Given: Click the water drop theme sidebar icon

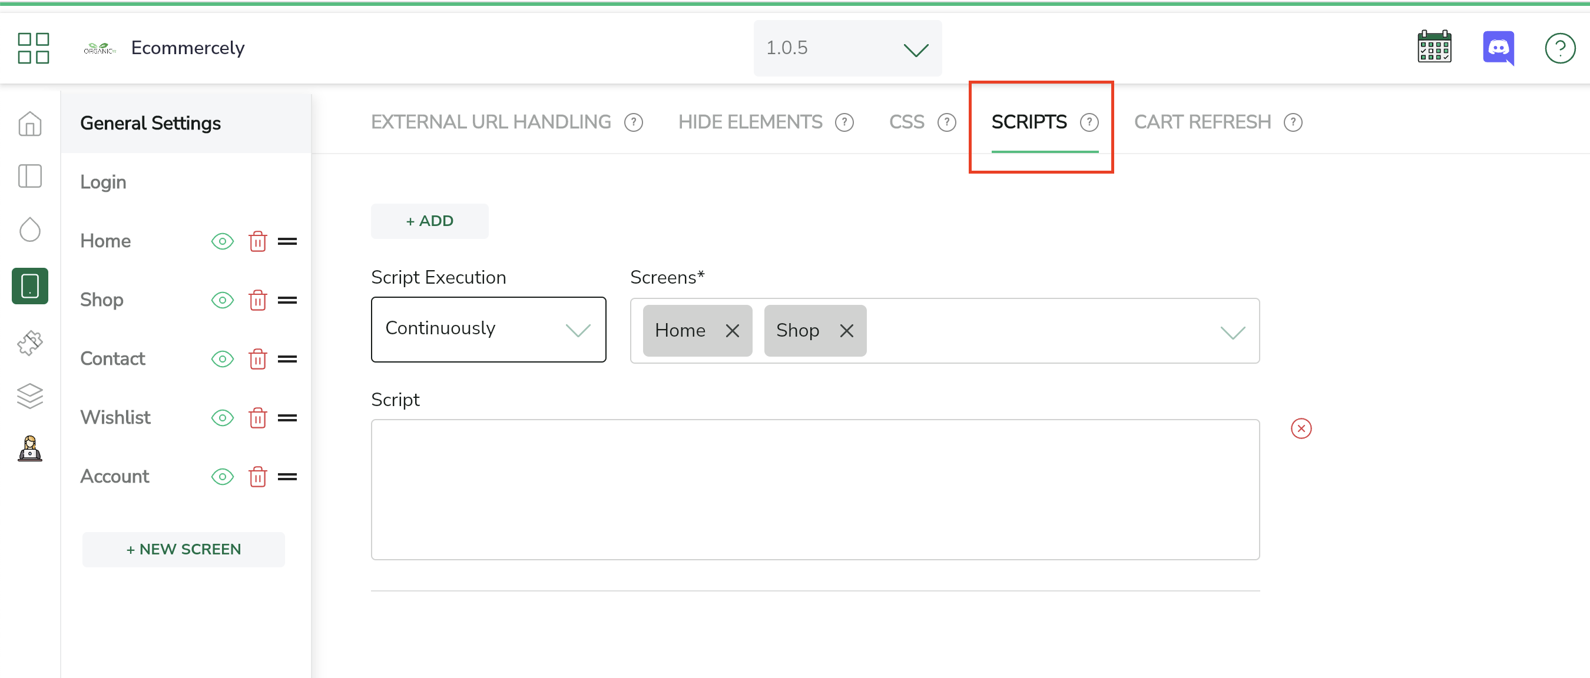Looking at the screenshot, I should click(x=29, y=230).
